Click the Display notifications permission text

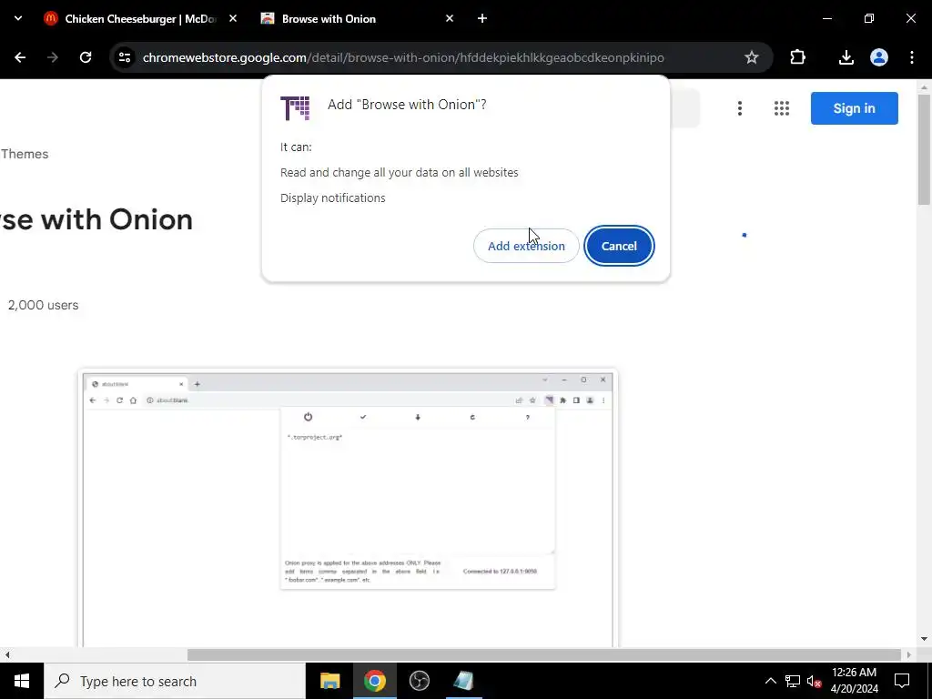pos(333,198)
